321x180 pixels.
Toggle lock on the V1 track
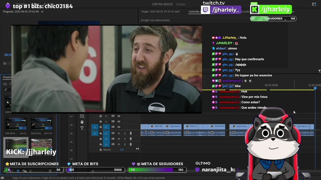coord(101,127)
